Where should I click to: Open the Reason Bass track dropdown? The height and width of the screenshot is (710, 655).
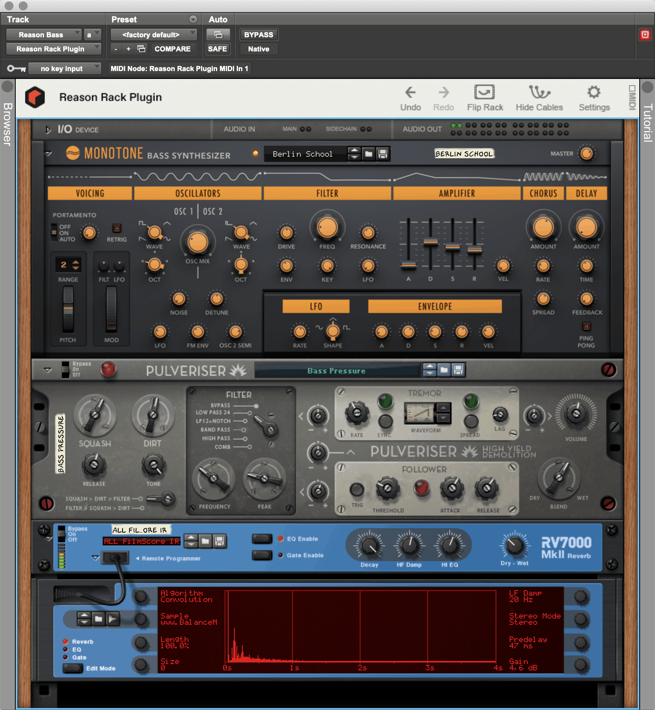(x=44, y=35)
